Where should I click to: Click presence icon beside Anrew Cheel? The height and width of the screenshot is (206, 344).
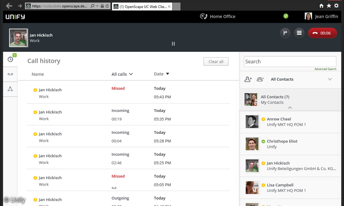click(x=263, y=119)
